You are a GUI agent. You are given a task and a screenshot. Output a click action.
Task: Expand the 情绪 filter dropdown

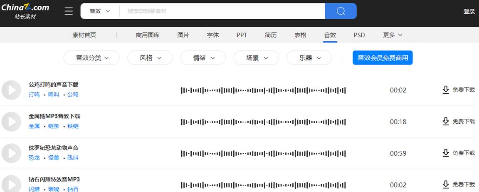point(203,58)
